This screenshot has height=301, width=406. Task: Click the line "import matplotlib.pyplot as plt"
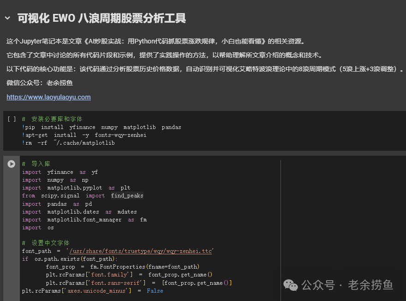tap(76, 188)
